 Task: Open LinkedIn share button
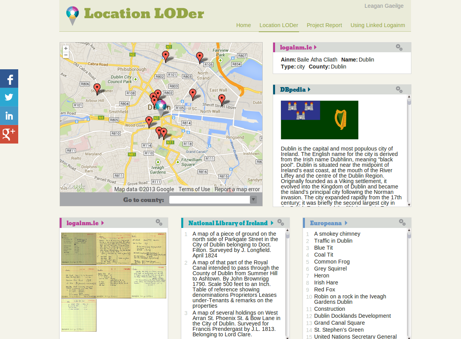pyautogui.click(x=9, y=116)
